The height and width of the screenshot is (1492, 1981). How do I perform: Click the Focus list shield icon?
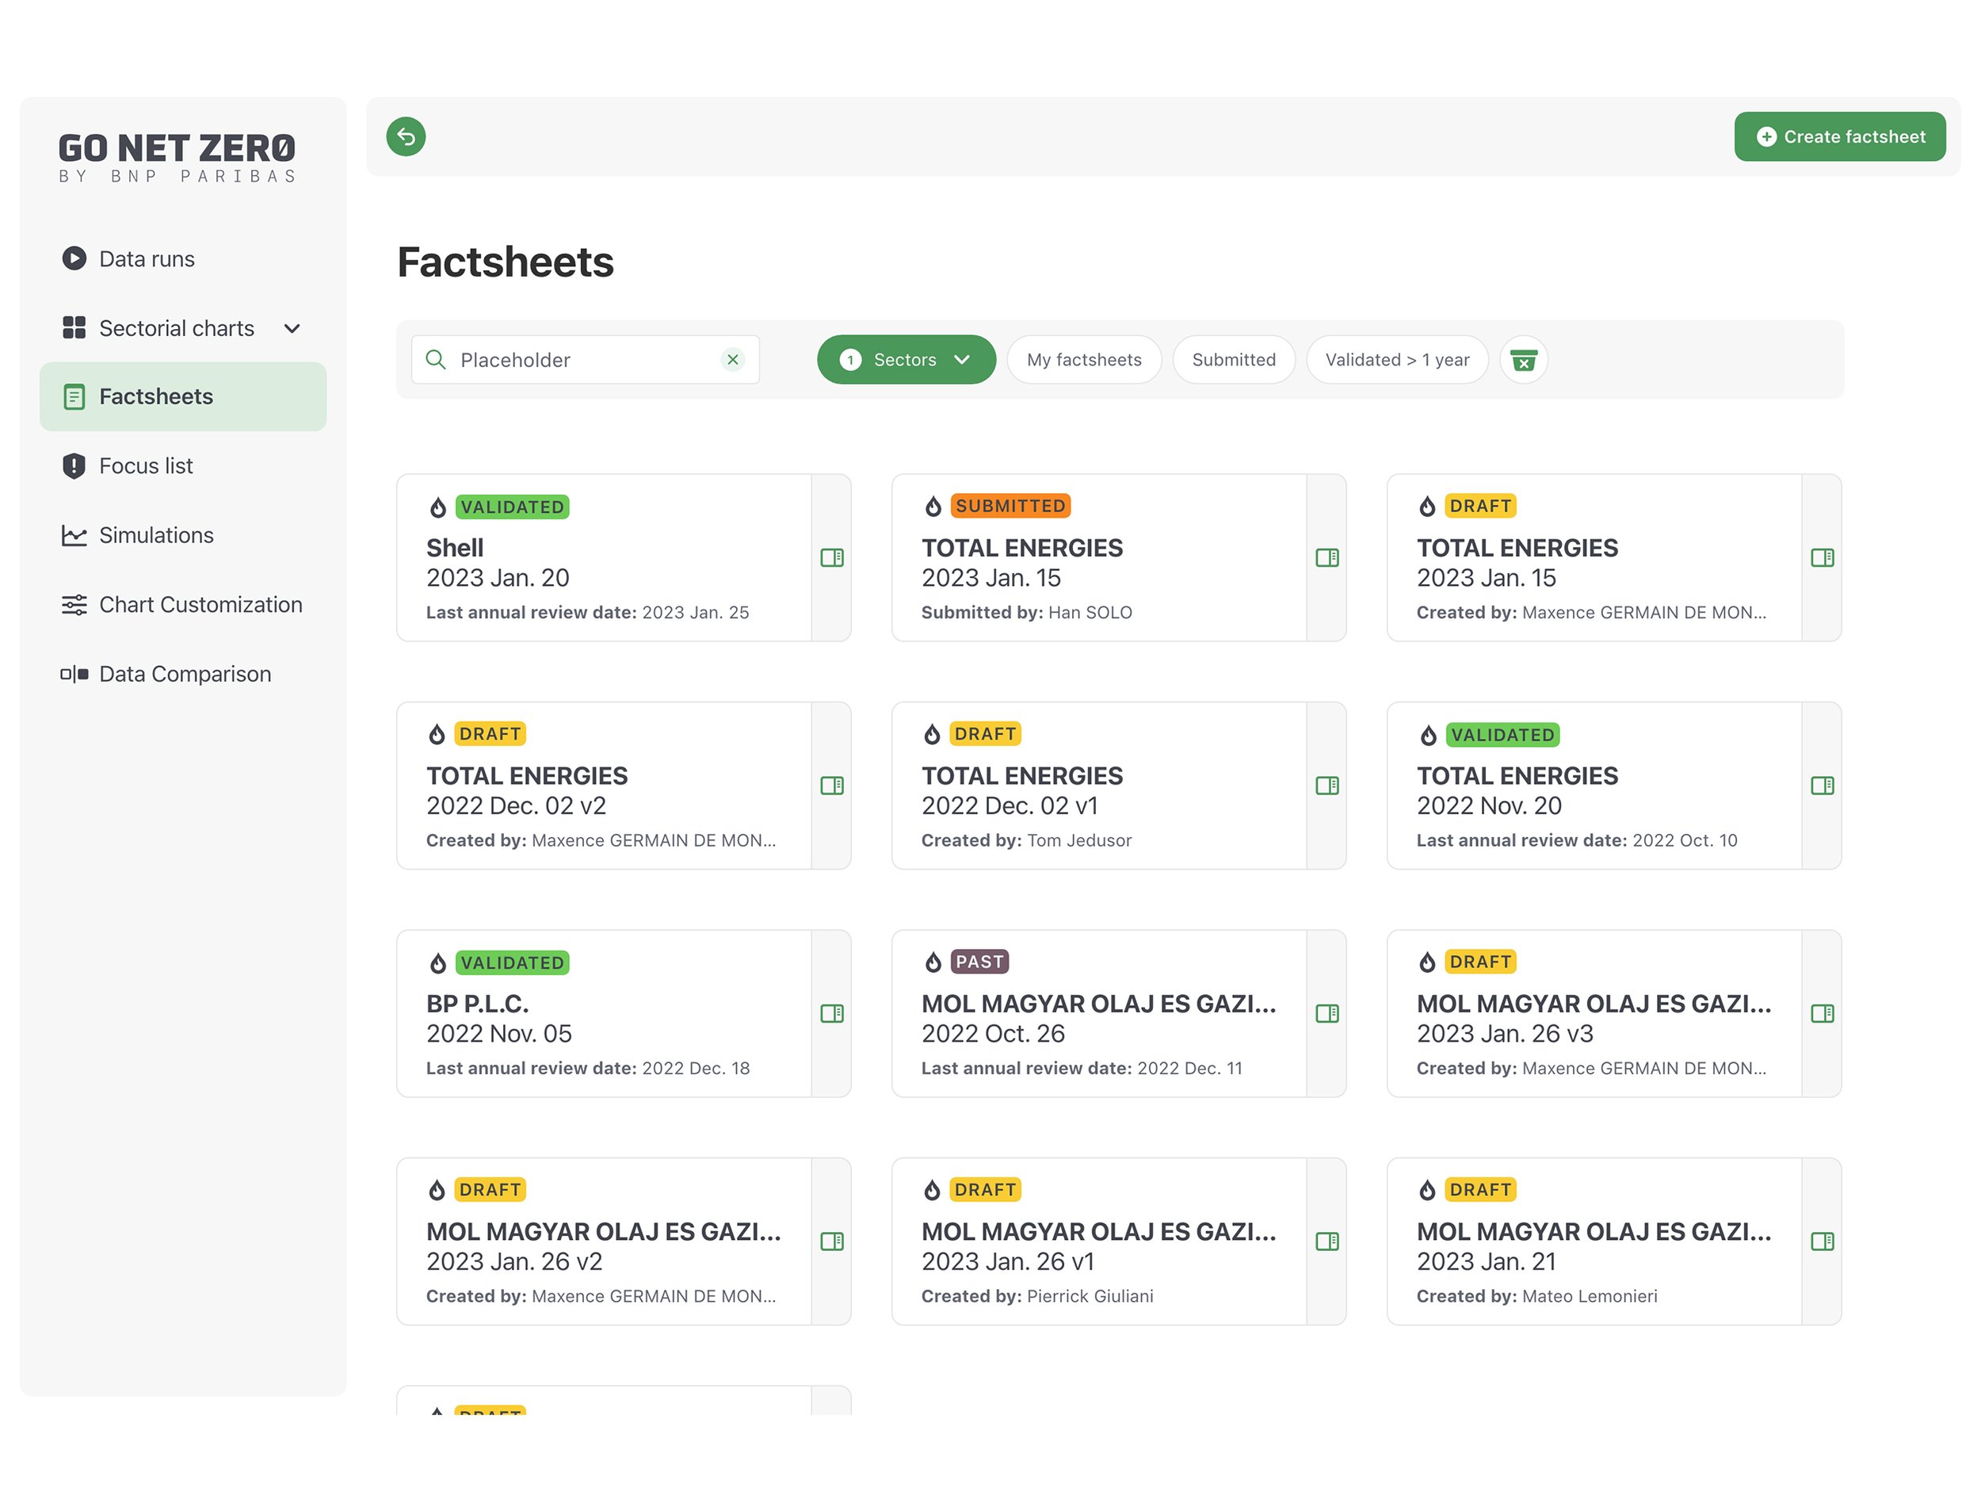click(74, 466)
